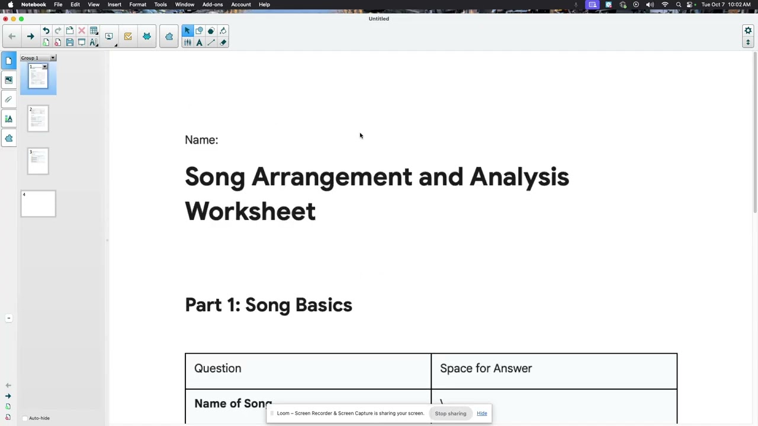Open the Account menu
The width and height of the screenshot is (758, 426).
(x=241, y=5)
